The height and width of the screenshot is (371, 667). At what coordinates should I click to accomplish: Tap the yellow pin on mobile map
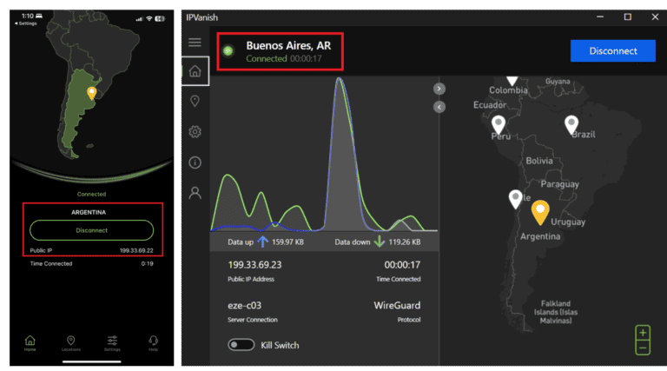pyautogui.click(x=91, y=93)
